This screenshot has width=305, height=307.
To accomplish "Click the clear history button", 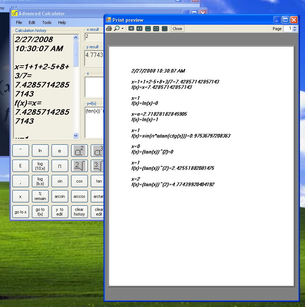I will pyautogui.click(x=79, y=212).
